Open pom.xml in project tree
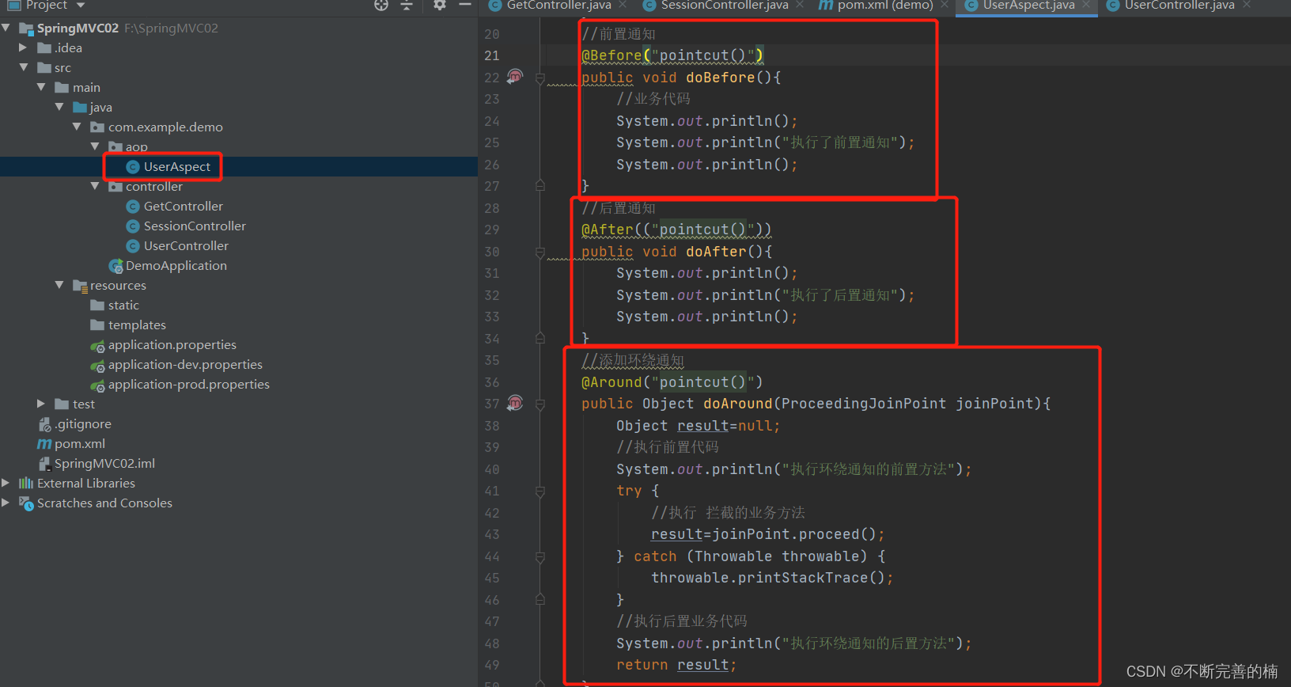 pos(80,443)
